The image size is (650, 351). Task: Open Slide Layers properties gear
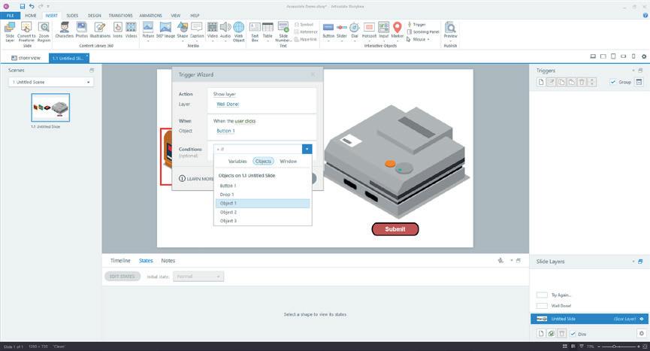click(641, 334)
